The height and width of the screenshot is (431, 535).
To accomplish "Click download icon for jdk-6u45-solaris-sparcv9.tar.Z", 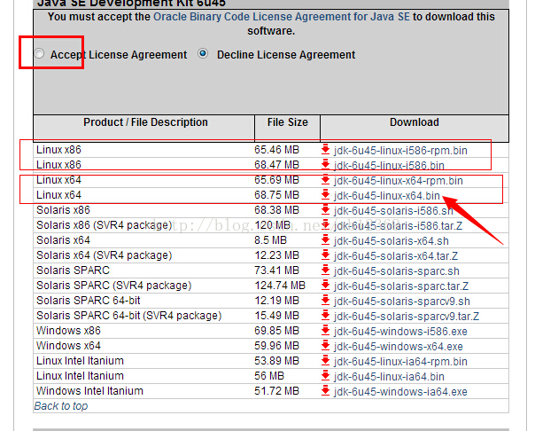I will coord(325,316).
